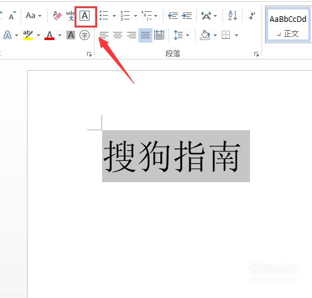
Task: Select the 正文 style thumbnail
Action: [x=288, y=24]
